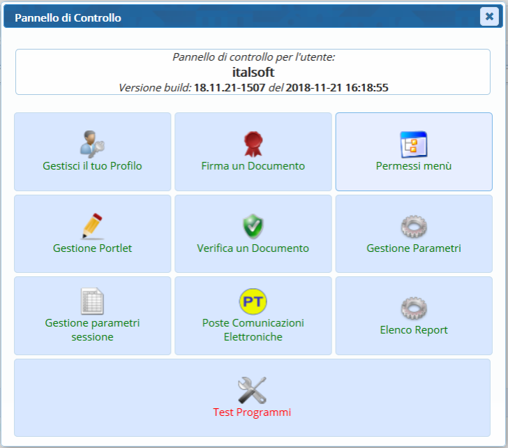
Task: Click the yellow pencil icon
Action: 92,226
